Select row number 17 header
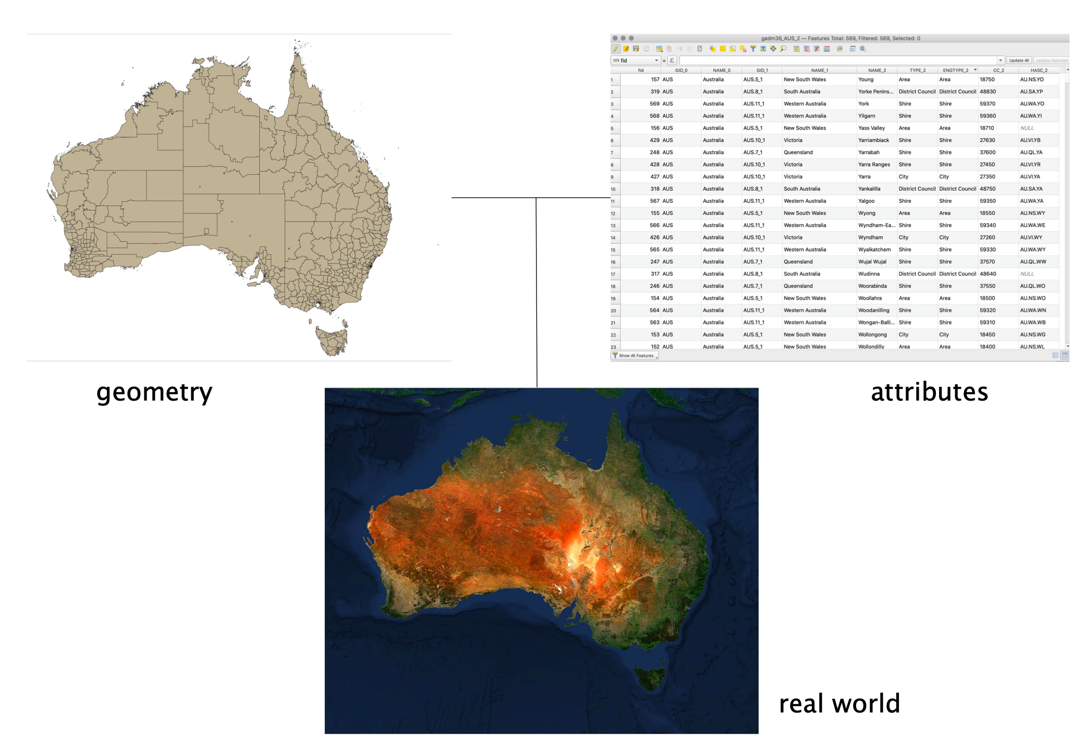Screen dimensions: 1073x737 (615, 274)
